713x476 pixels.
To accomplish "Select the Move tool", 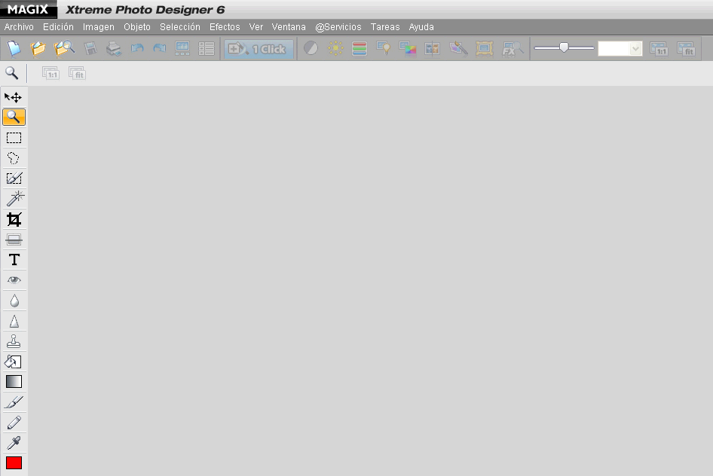I will point(14,97).
